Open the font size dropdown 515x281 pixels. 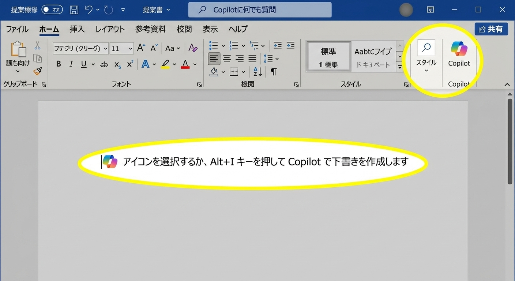point(131,48)
